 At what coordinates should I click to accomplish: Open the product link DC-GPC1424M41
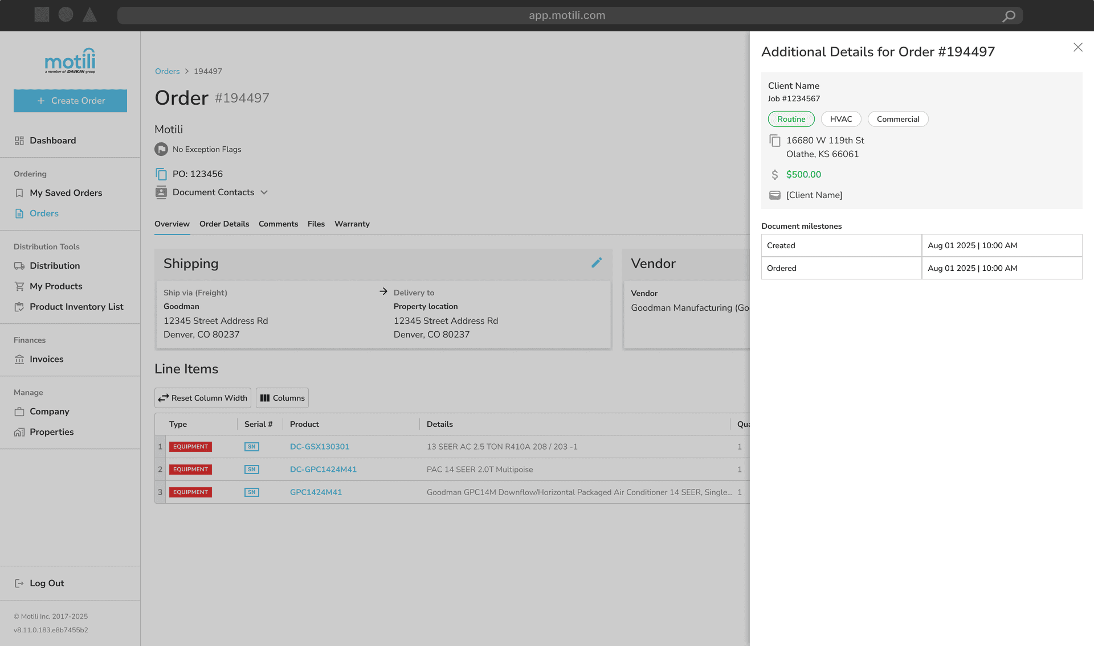tap(323, 470)
